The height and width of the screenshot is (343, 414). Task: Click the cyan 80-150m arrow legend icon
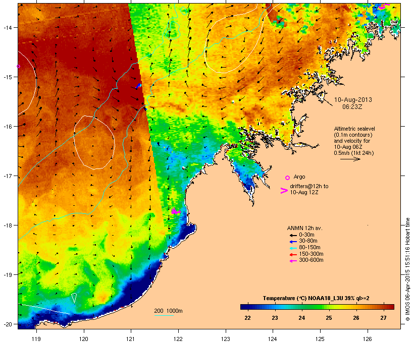[293, 248]
